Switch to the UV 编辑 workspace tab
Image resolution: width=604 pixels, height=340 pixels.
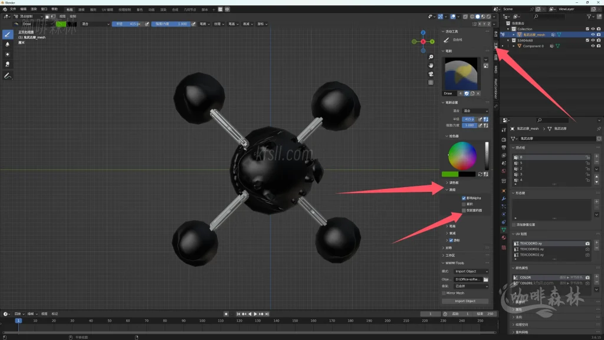tap(107, 9)
